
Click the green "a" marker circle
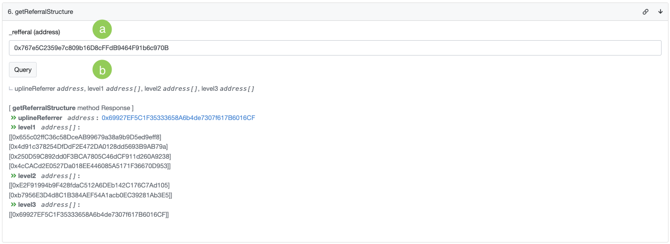tap(102, 30)
